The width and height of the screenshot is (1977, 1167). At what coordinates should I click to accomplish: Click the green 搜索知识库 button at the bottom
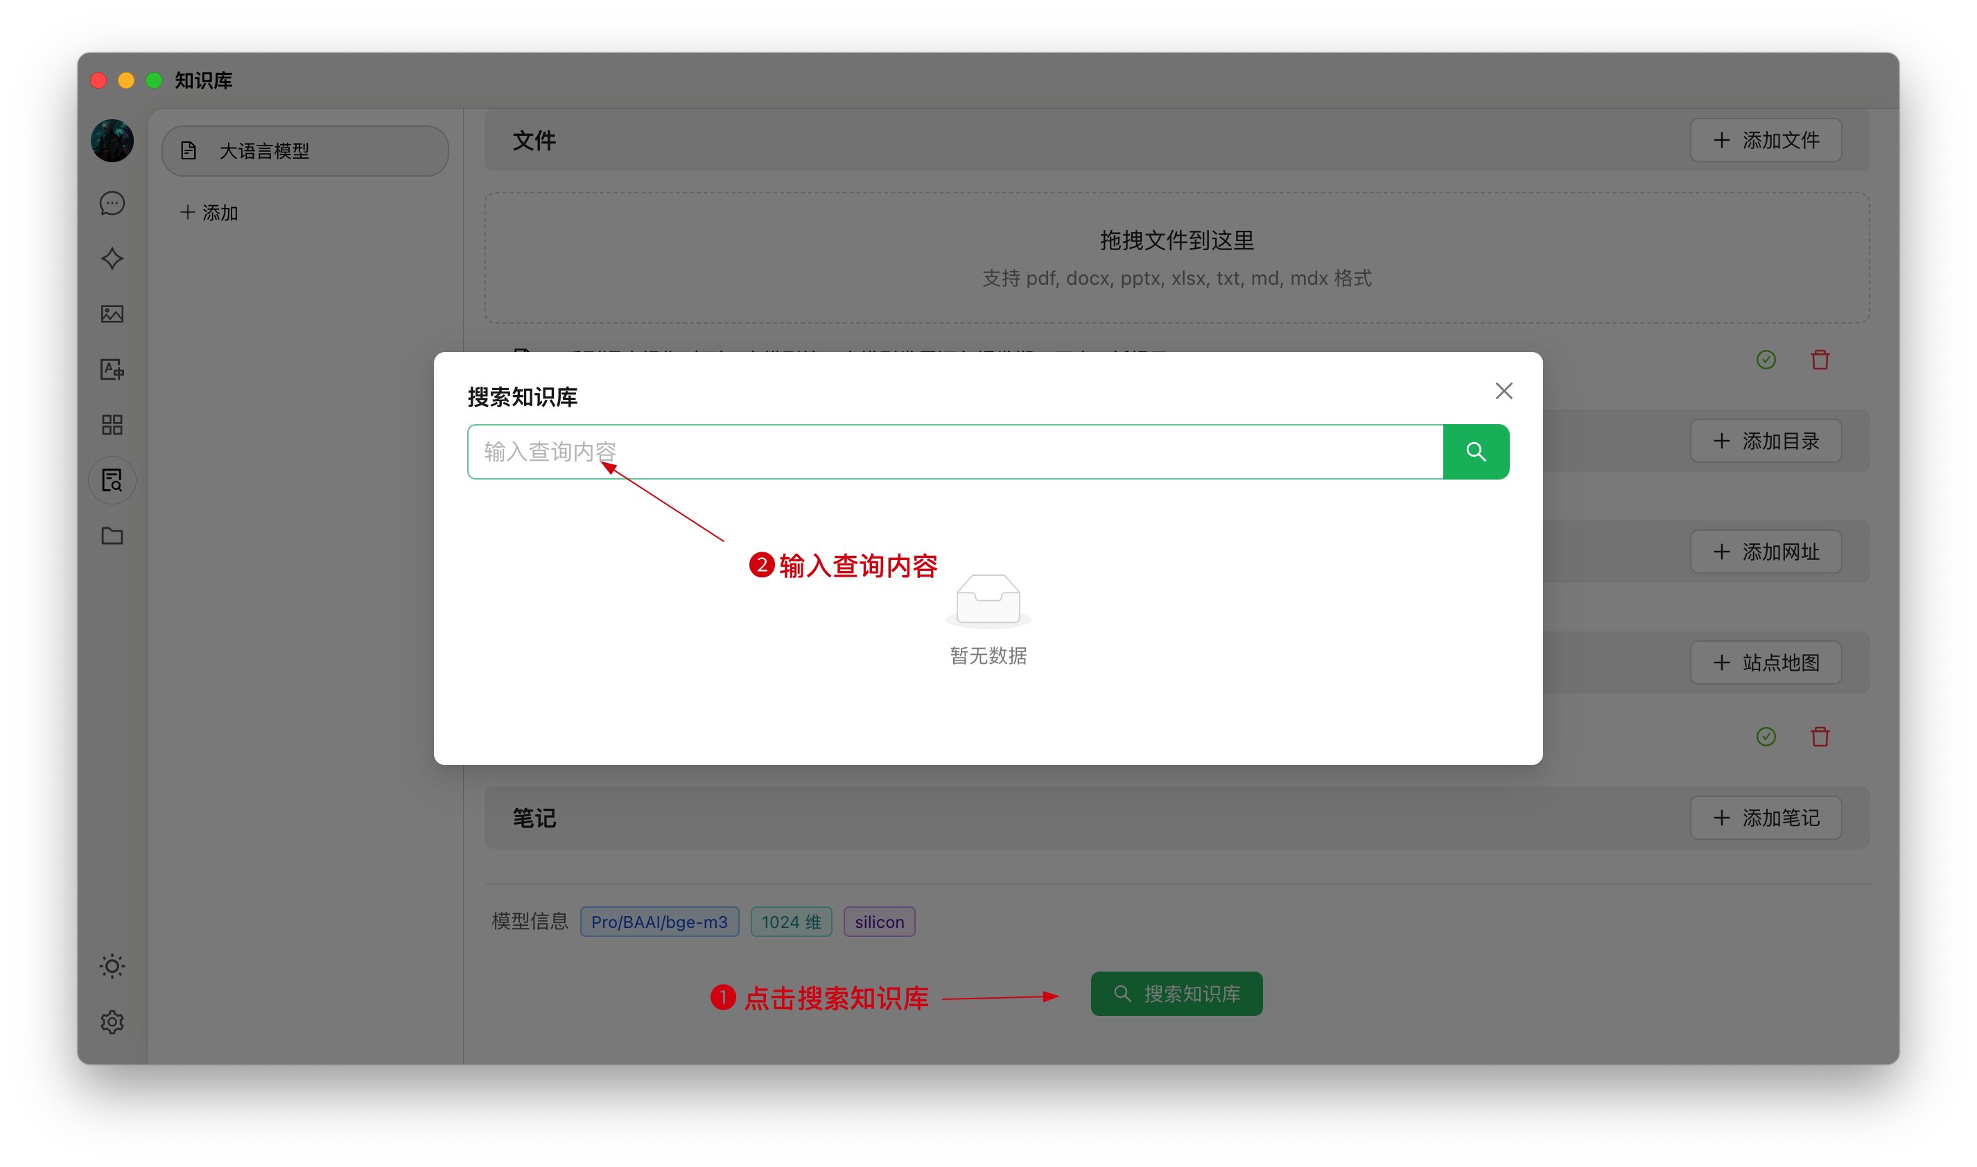[1176, 993]
